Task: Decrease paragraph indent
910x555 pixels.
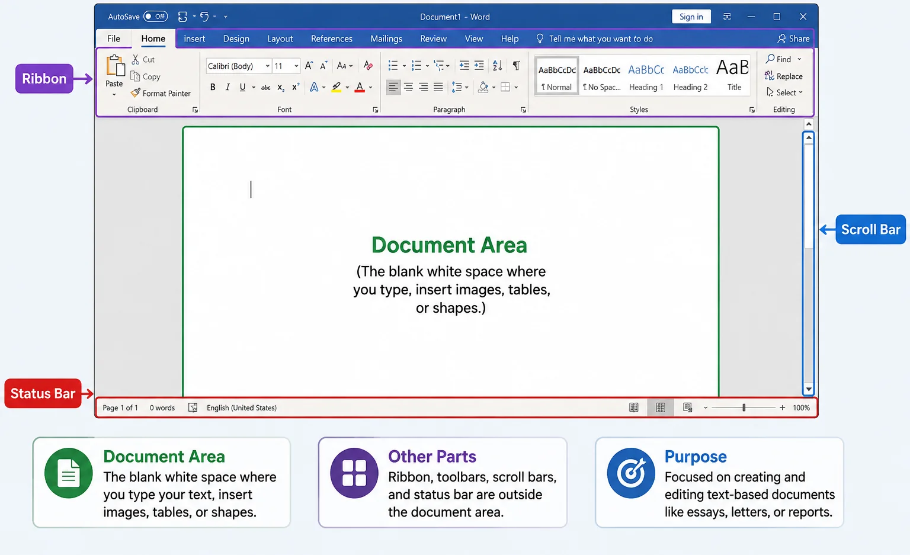Action: tap(464, 66)
